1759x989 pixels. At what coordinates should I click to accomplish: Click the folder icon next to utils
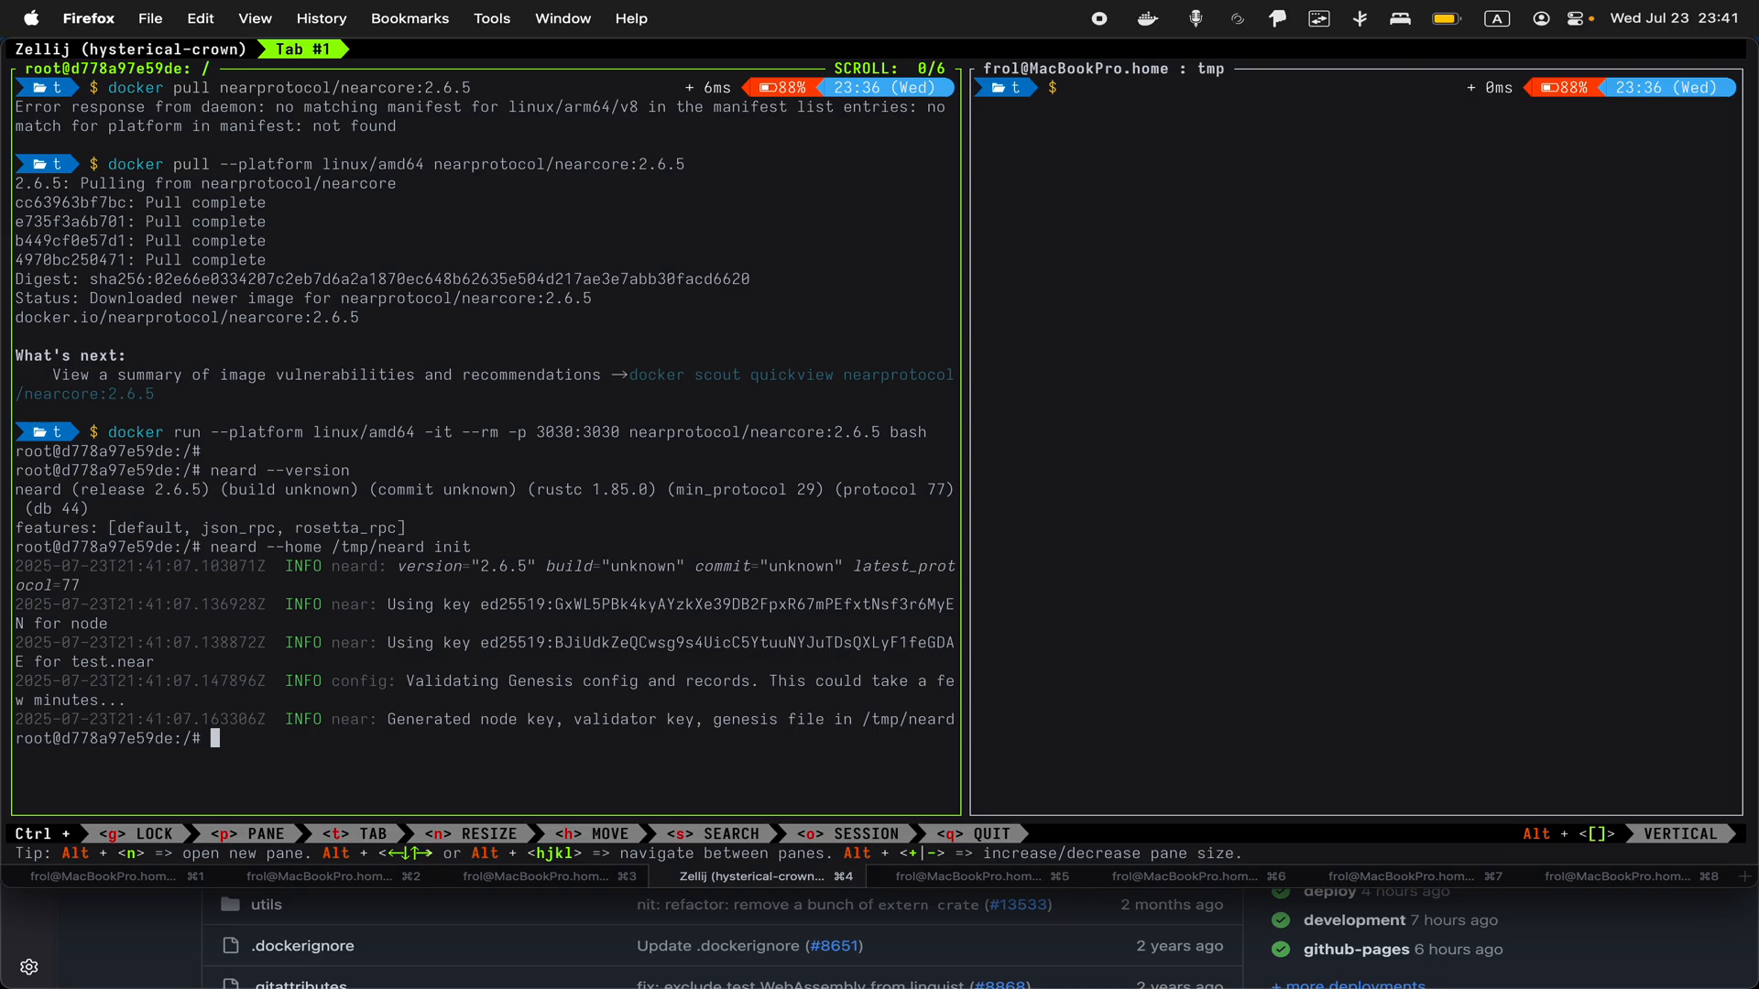point(230,905)
